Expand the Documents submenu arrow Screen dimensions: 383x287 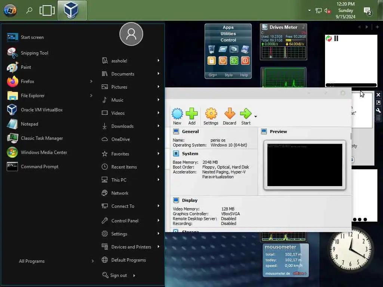pos(159,74)
